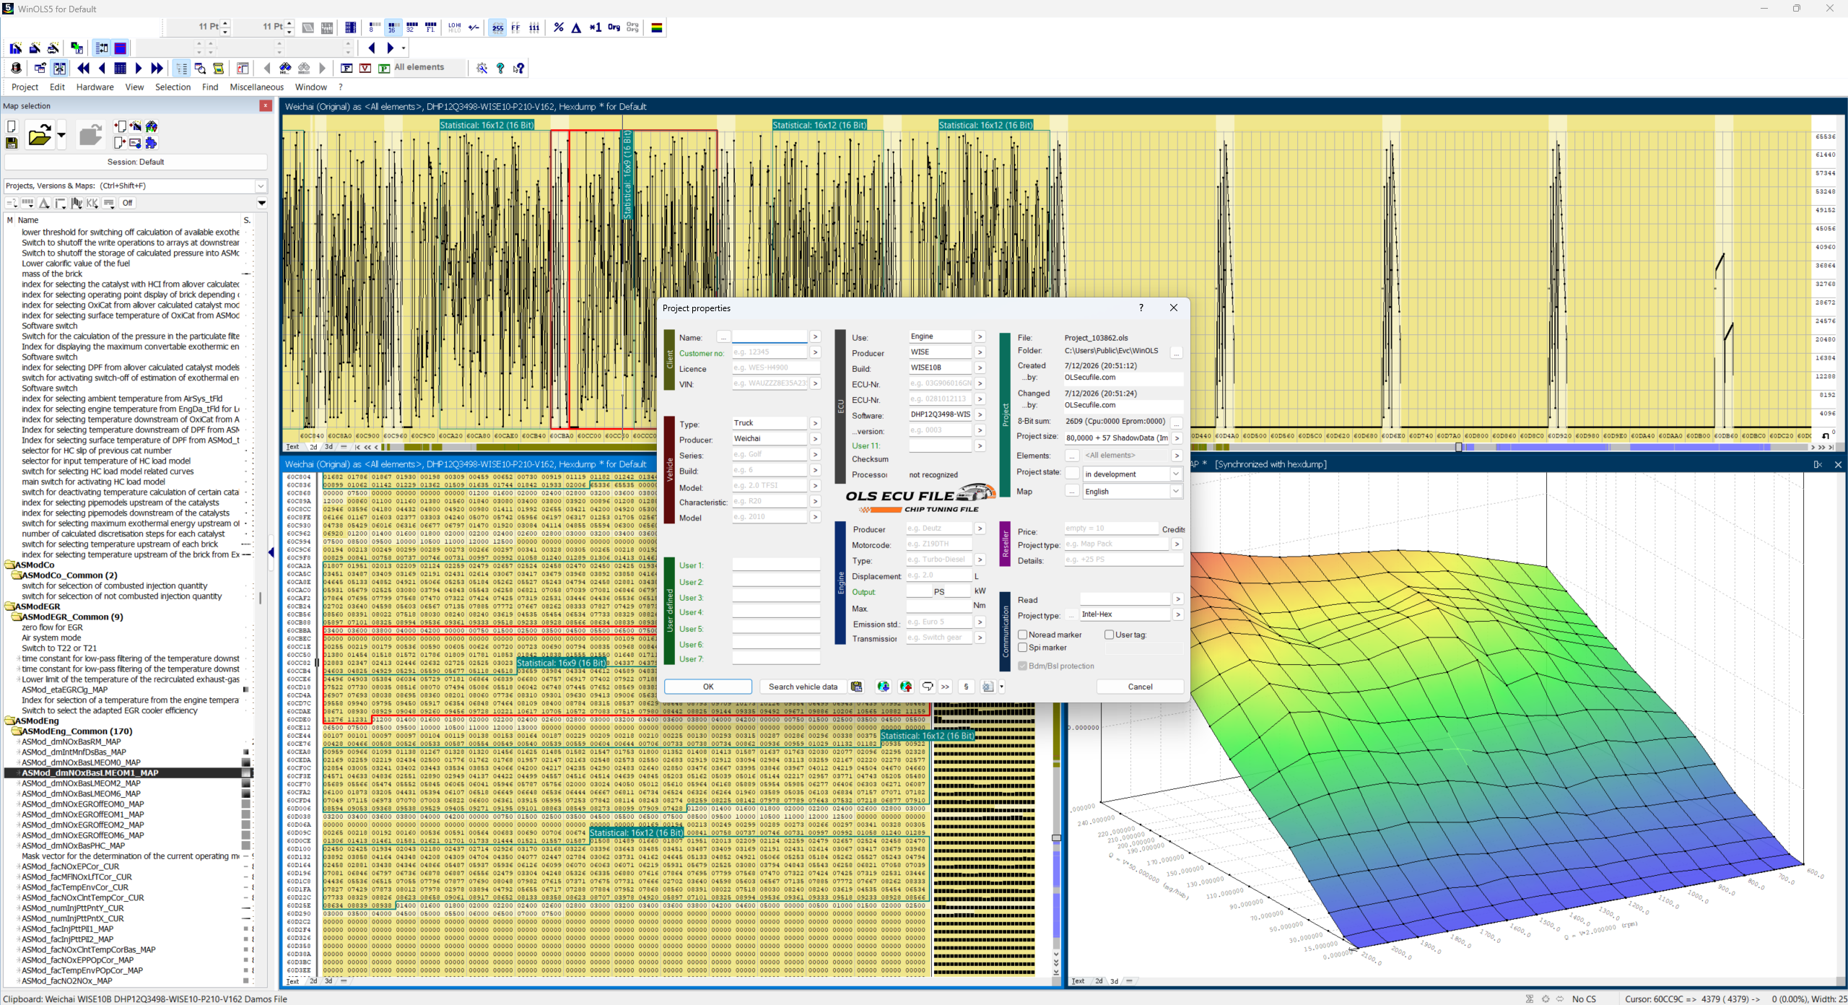Select the 16-bit display mode icon
Screen dimensions: 1848x1005
(x=393, y=27)
